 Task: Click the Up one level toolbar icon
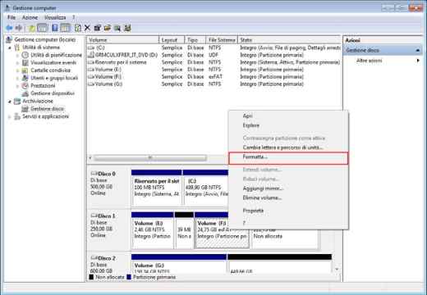[32, 28]
